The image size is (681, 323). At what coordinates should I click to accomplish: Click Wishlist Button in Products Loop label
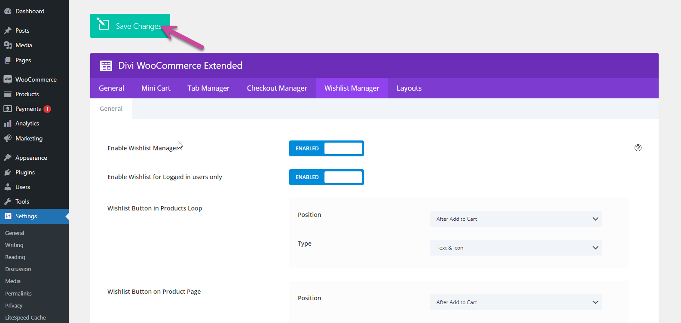[155, 208]
